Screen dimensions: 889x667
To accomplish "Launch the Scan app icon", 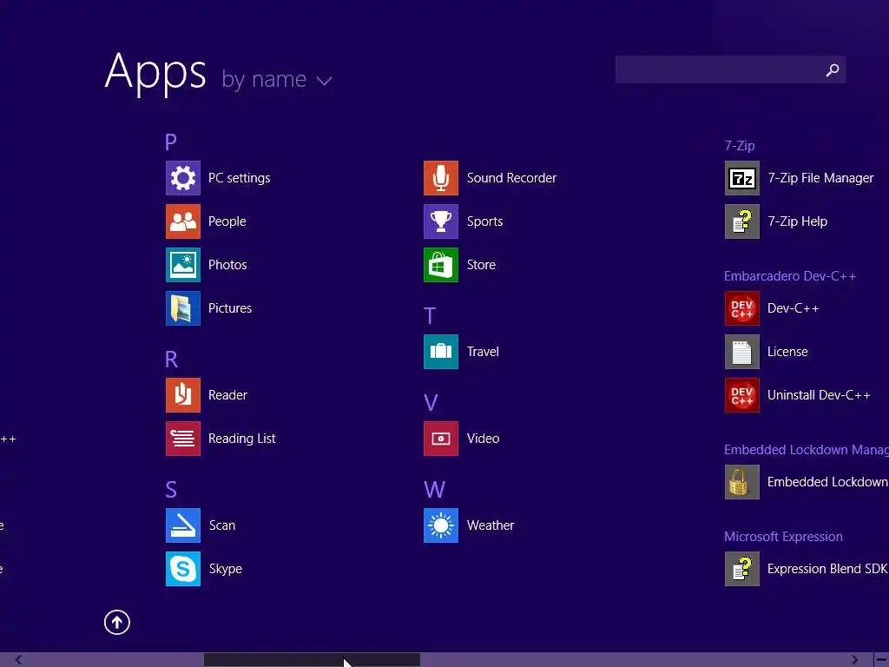I will pyautogui.click(x=182, y=525).
